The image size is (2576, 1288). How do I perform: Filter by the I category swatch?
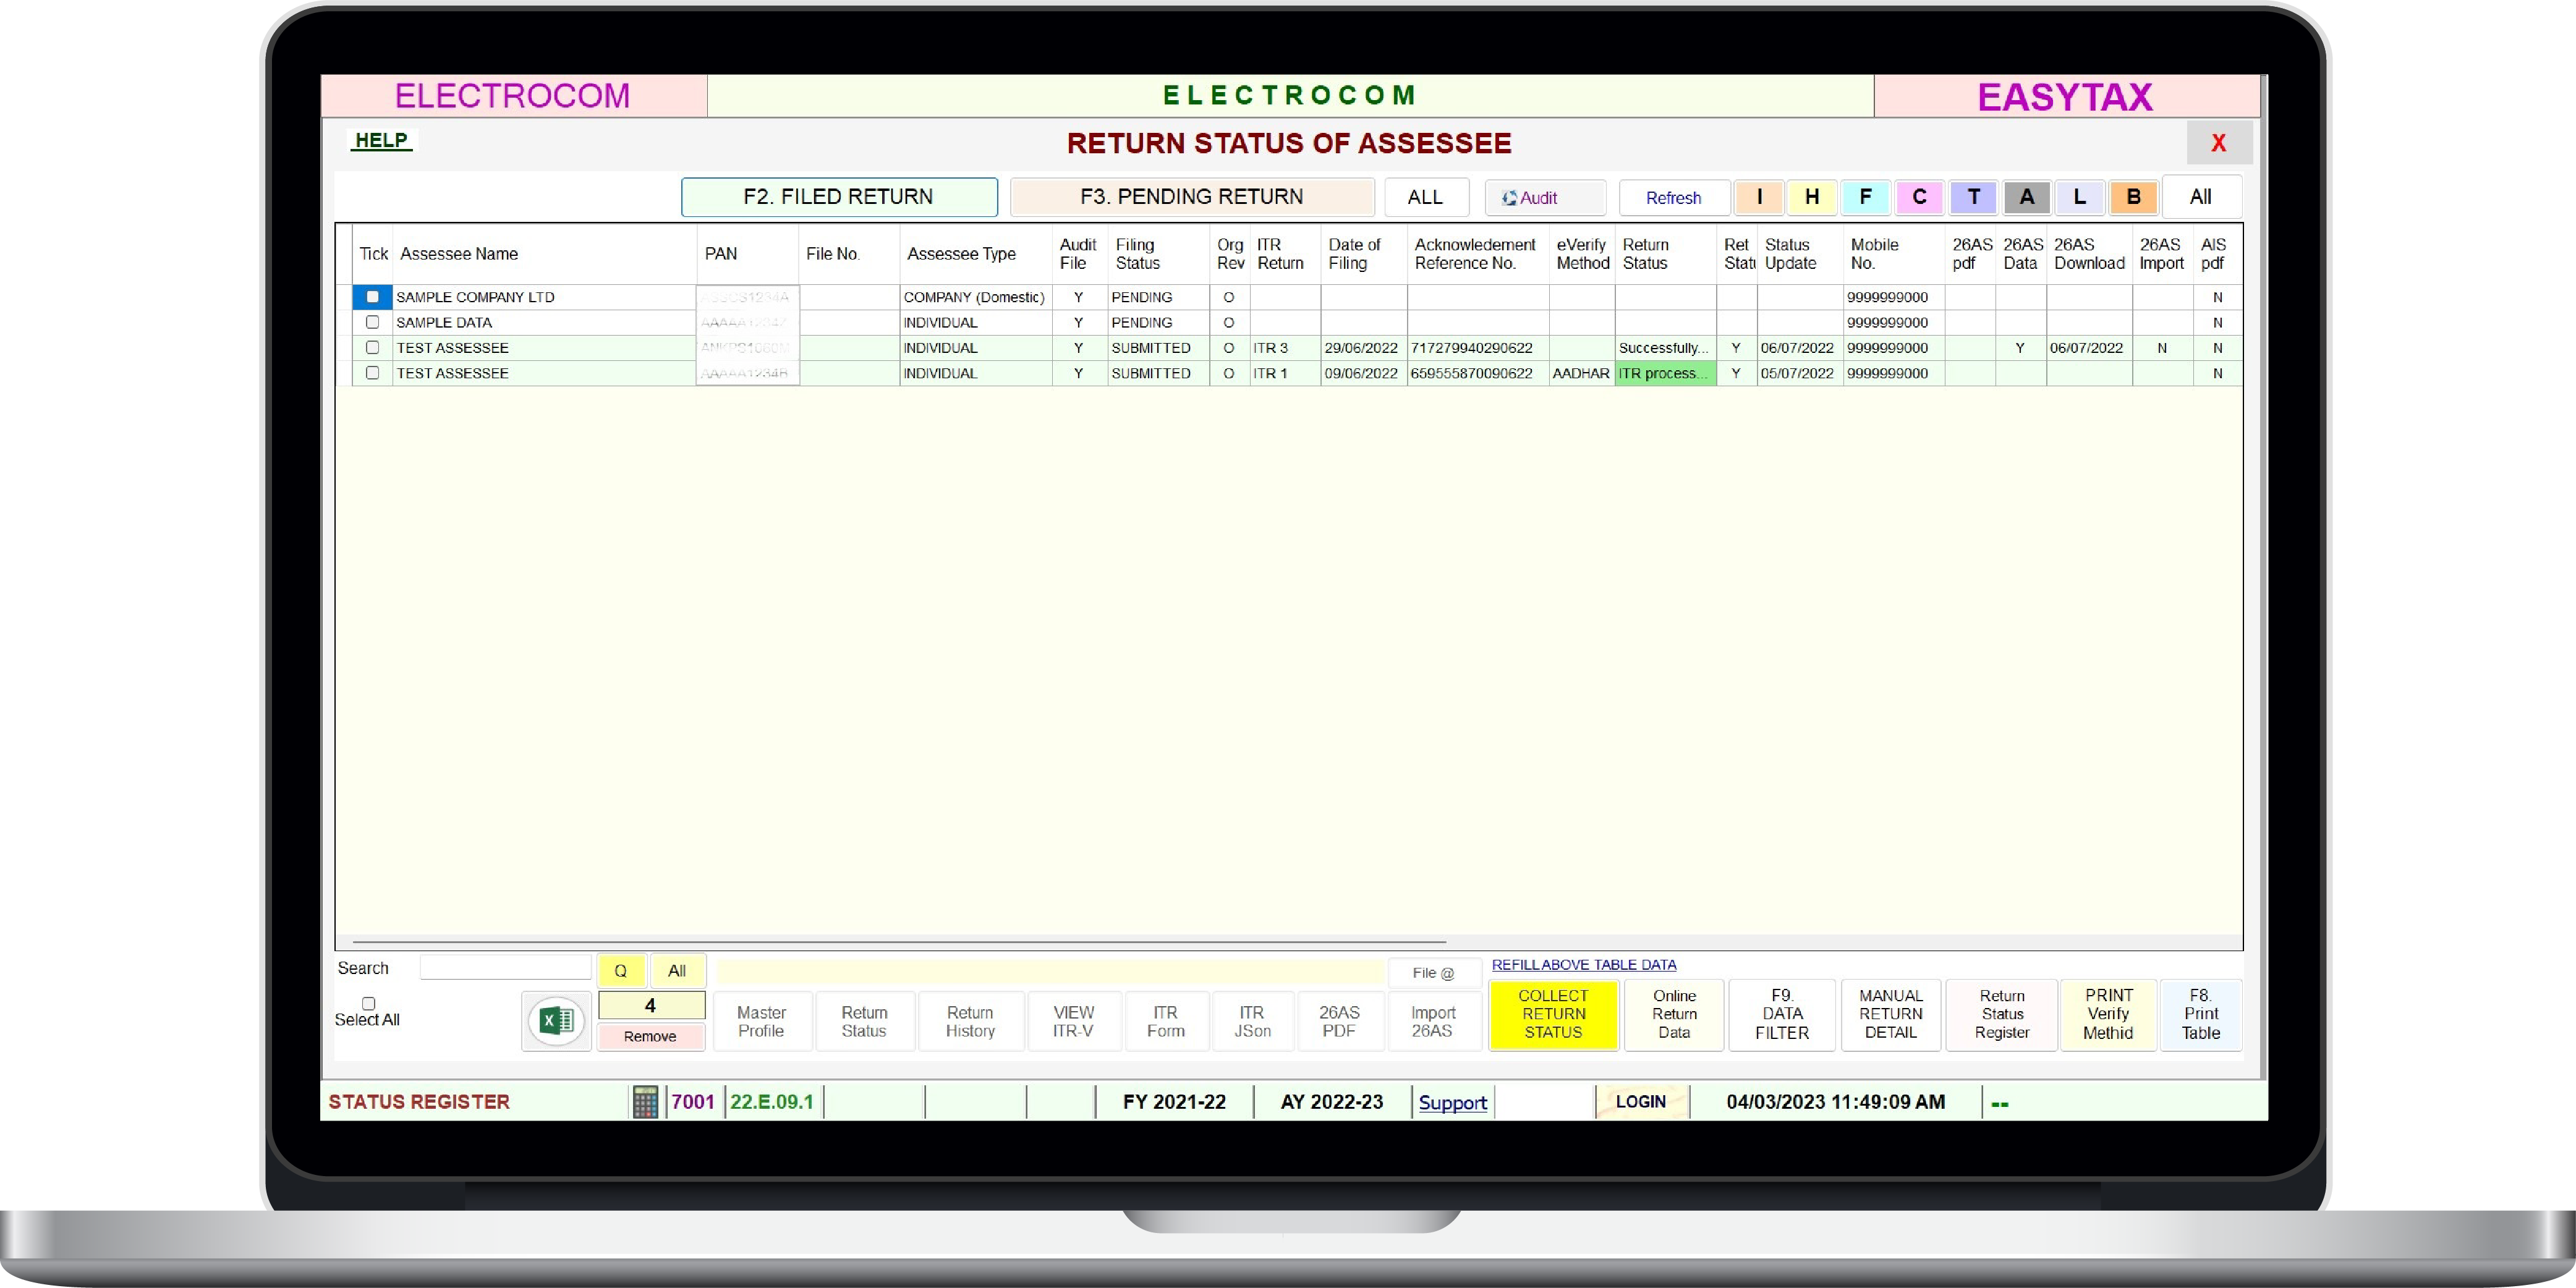coord(1759,197)
